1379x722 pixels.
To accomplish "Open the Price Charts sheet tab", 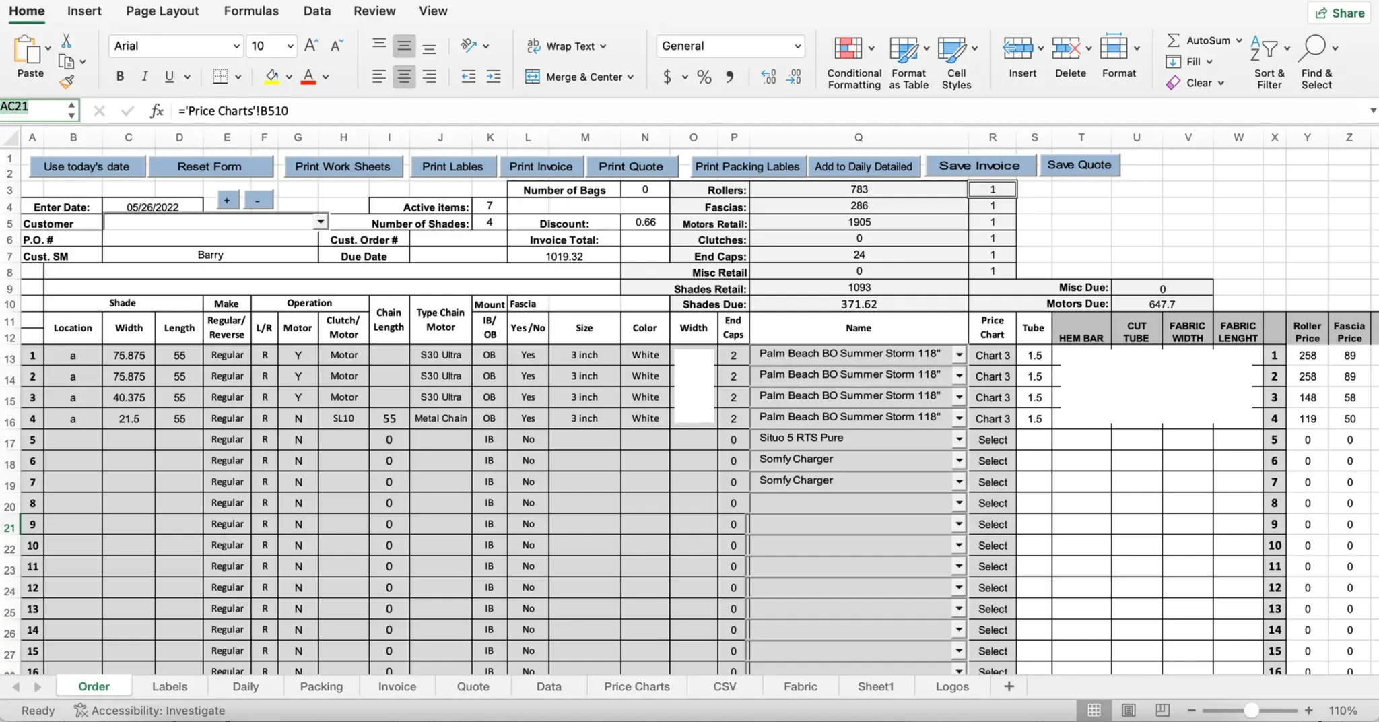I will click(x=636, y=686).
